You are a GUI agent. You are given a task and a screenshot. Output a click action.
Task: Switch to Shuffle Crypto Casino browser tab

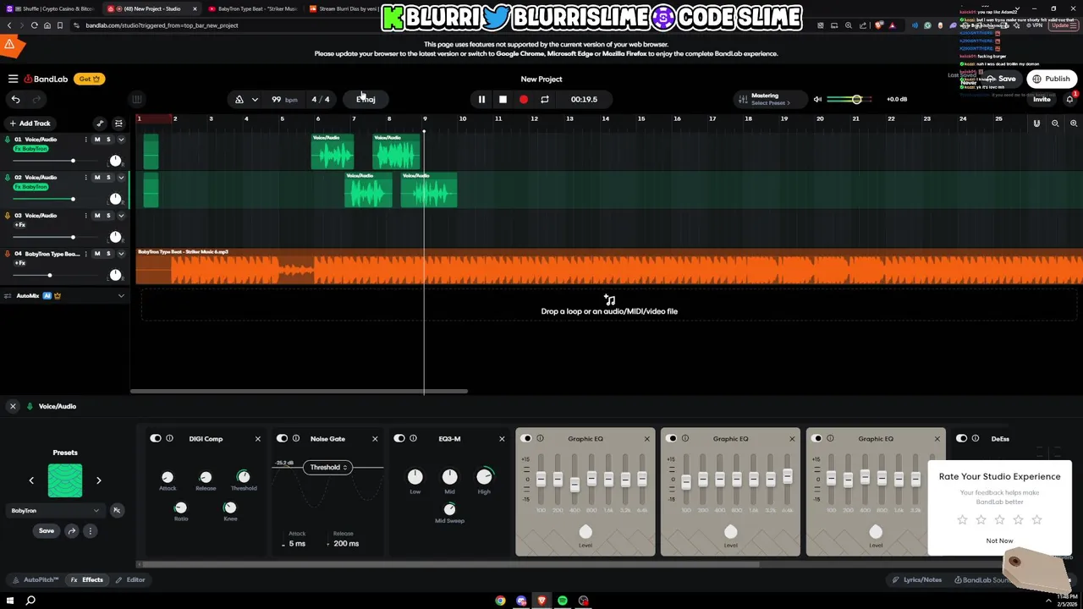(x=52, y=8)
